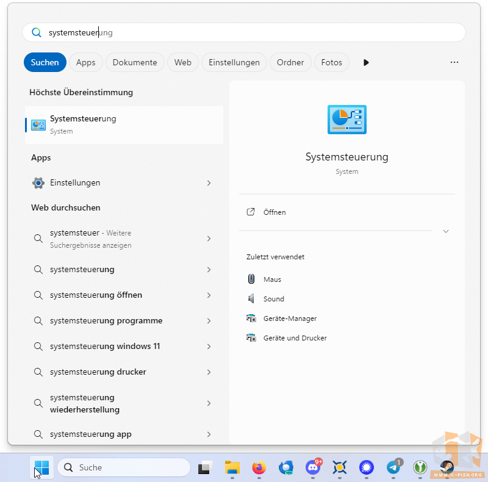Screen dimensions: 488x482
Task: Select the "systemsteuerung öffnen" suggestion
Action: click(x=113, y=295)
